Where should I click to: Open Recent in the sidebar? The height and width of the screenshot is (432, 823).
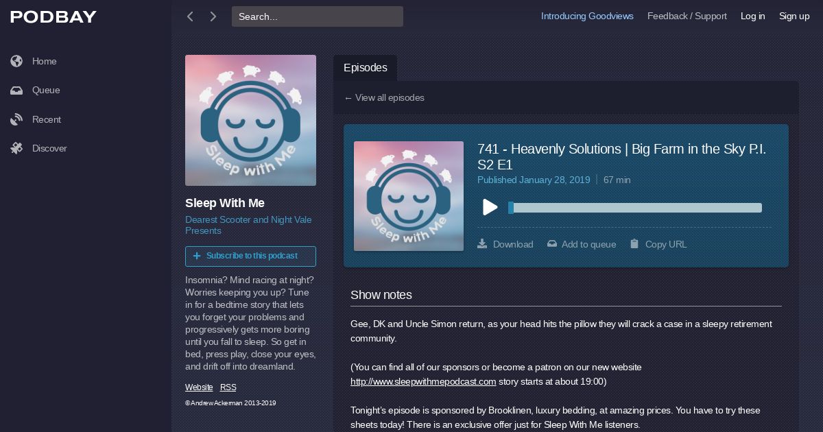click(47, 119)
